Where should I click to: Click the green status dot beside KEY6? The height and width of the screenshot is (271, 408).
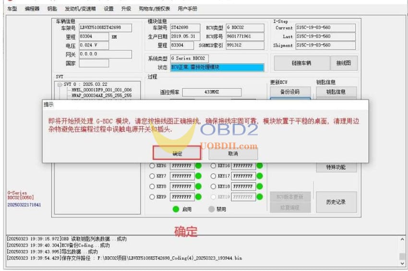coord(198,165)
